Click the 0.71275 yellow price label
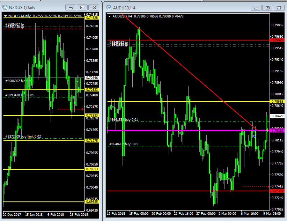 (92, 141)
